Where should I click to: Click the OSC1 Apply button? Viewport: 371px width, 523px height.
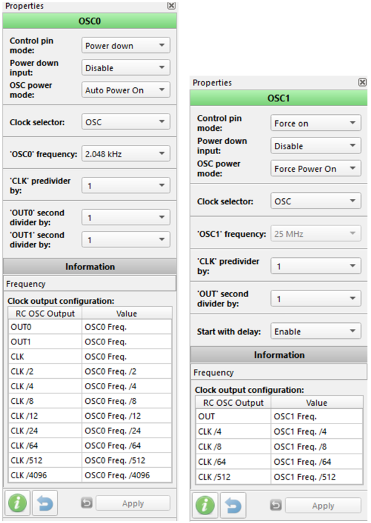[323, 506]
